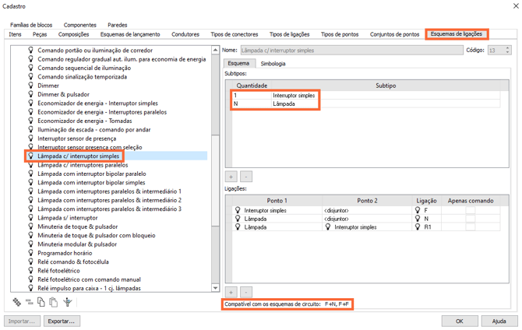Image resolution: width=522 pixels, height=330 pixels.
Task: Click the filter icon below the list
Action: (68, 302)
